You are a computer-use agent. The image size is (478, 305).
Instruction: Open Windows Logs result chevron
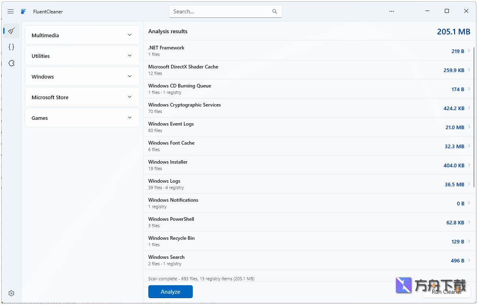(469, 184)
